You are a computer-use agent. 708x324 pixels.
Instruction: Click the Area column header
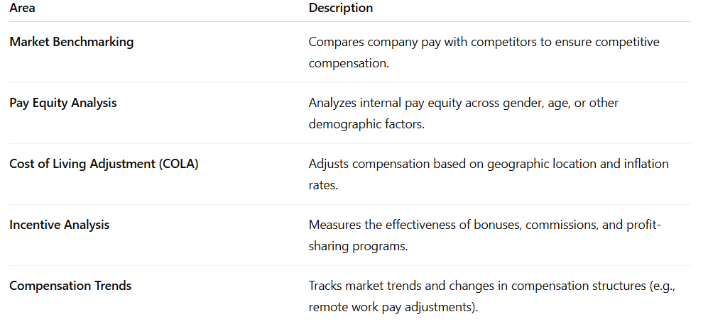click(x=22, y=8)
